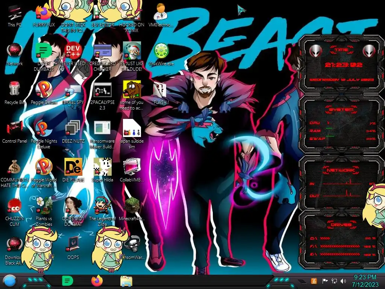Open the RansomWar... skull icon
The height and width of the screenshot is (289, 385).
click(133, 244)
